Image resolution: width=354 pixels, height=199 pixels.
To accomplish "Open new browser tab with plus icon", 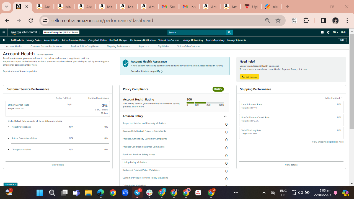I will (287, 7).
